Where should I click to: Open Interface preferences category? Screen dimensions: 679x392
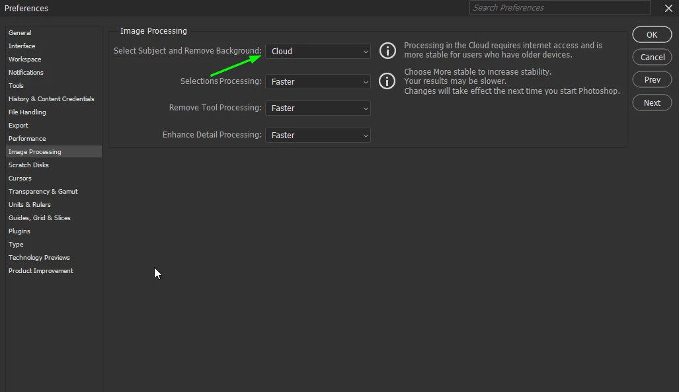(x=54, y=46)
